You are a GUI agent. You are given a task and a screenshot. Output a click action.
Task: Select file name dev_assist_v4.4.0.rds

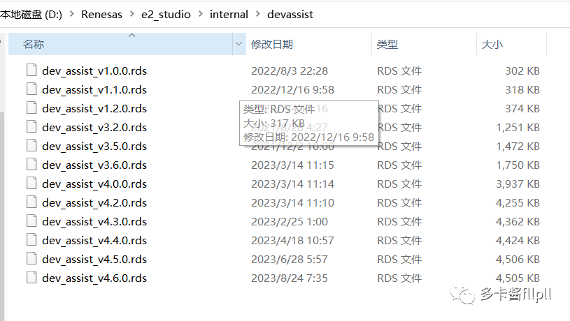(94, 241)
